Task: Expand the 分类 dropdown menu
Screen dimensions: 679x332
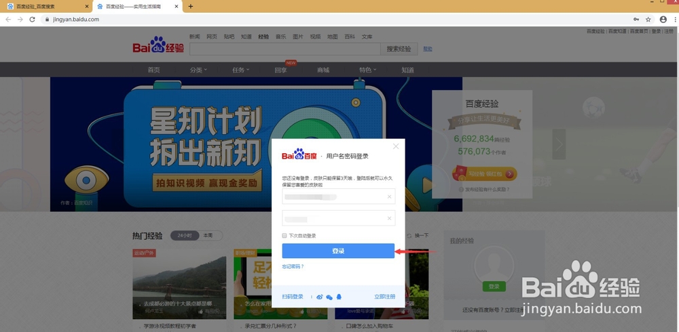Action: tap(198, 70)
